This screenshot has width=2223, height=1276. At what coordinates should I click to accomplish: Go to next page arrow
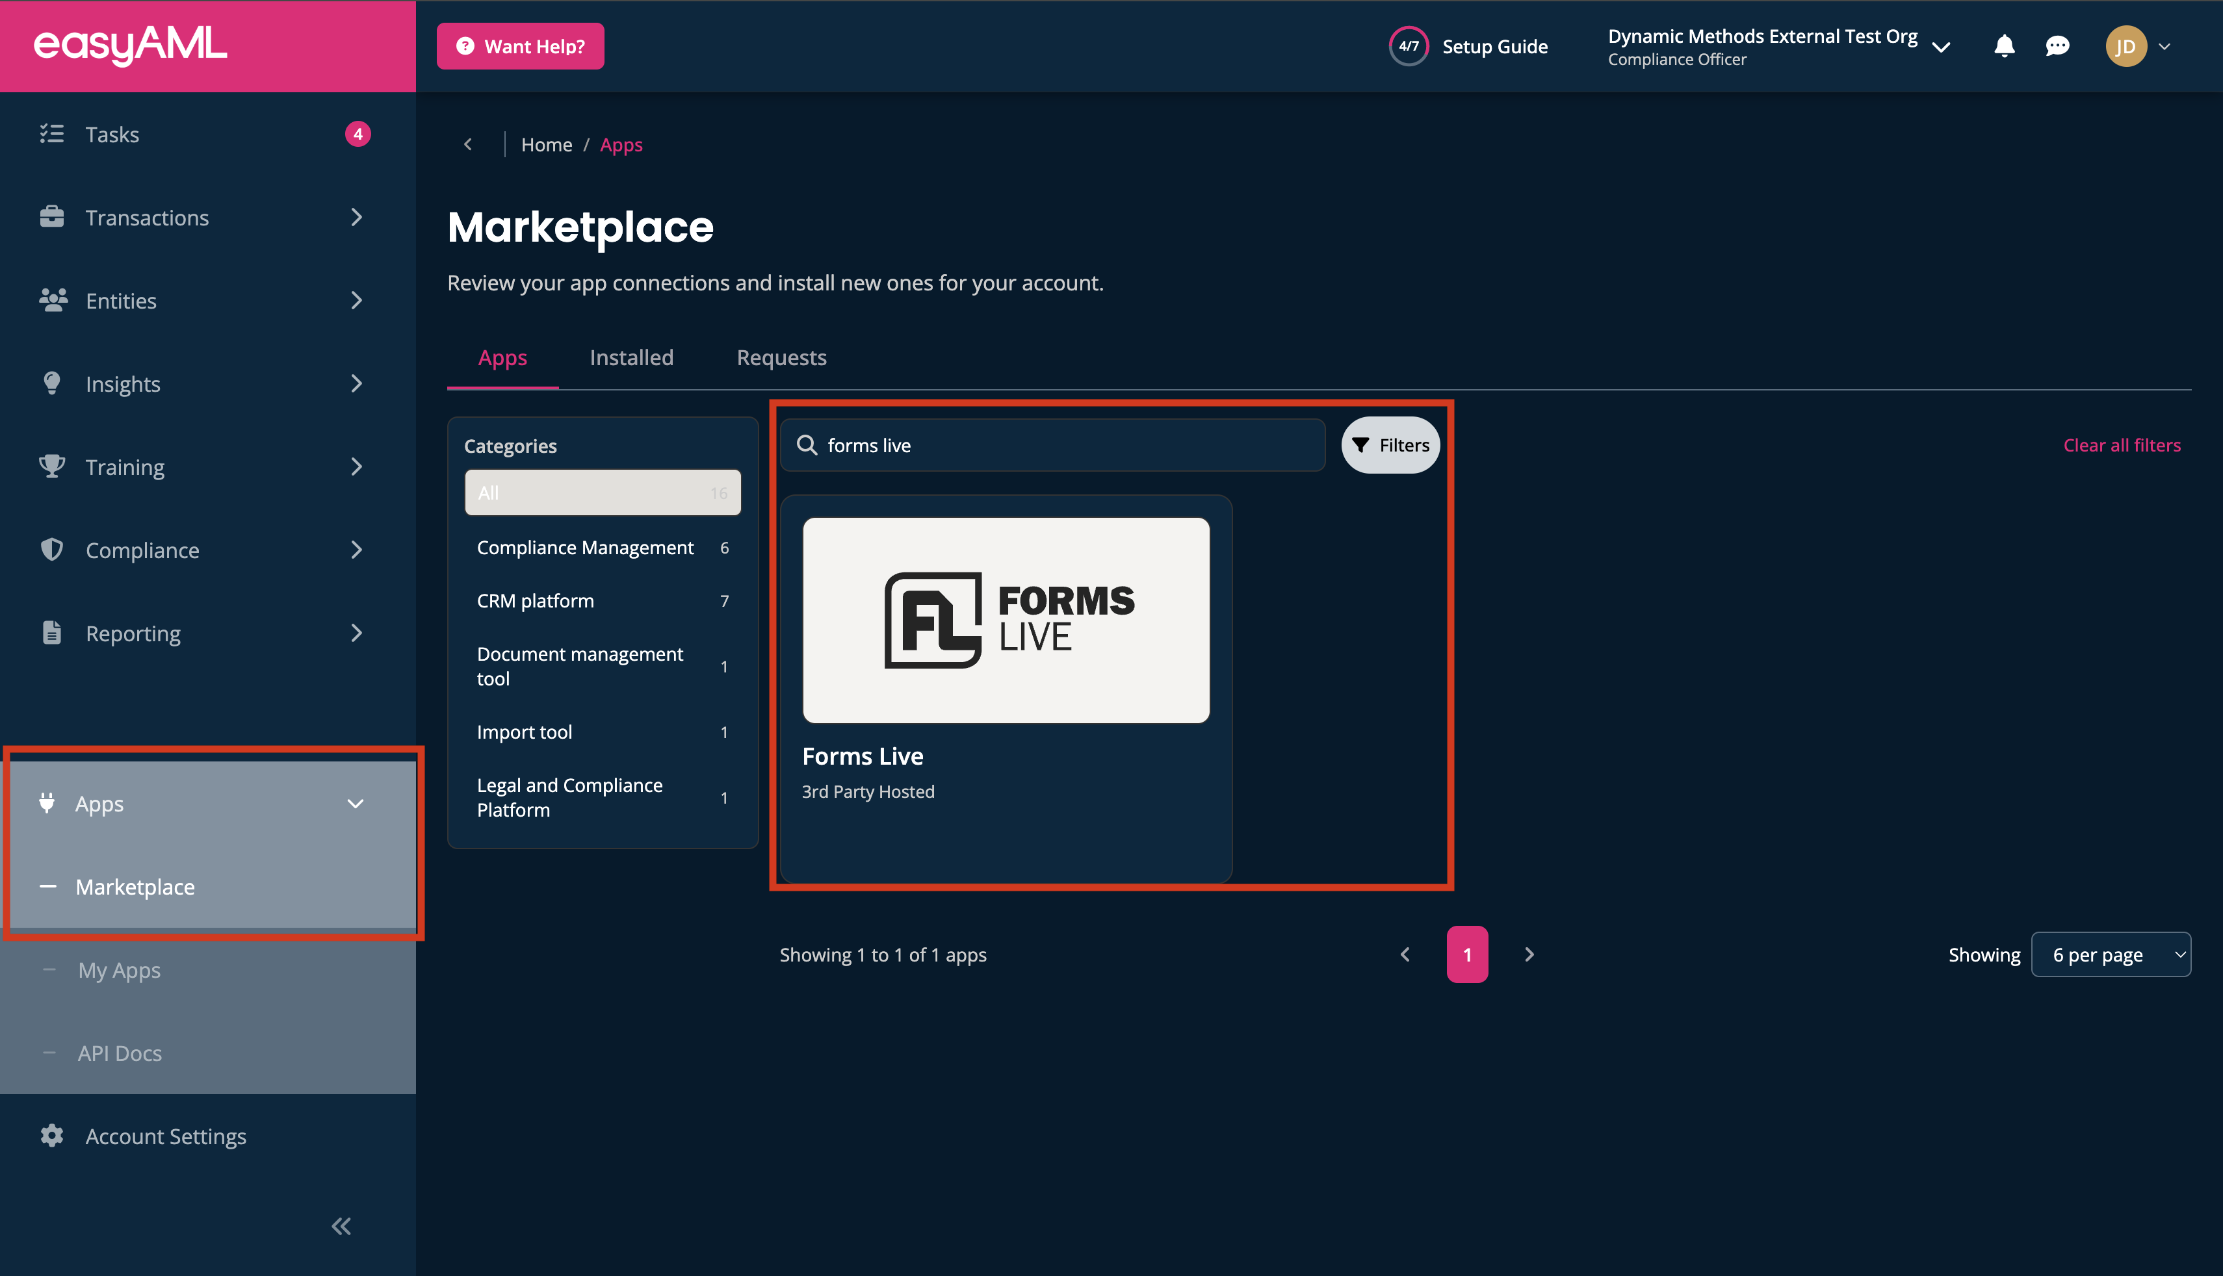[1529, 954]
